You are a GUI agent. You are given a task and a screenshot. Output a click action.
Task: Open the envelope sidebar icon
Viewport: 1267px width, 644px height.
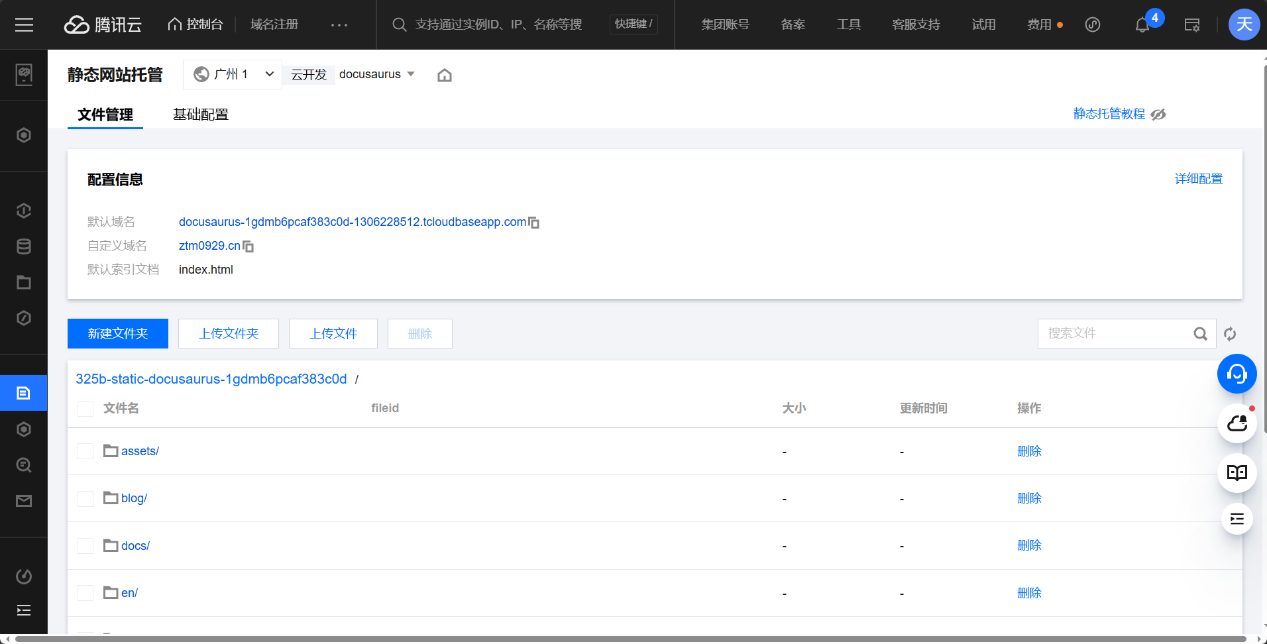24,501
